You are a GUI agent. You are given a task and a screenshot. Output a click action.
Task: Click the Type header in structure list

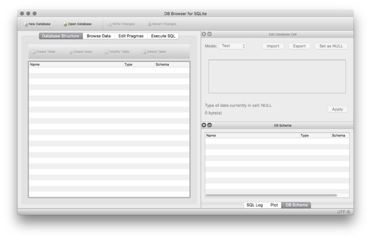pos(139,64)
